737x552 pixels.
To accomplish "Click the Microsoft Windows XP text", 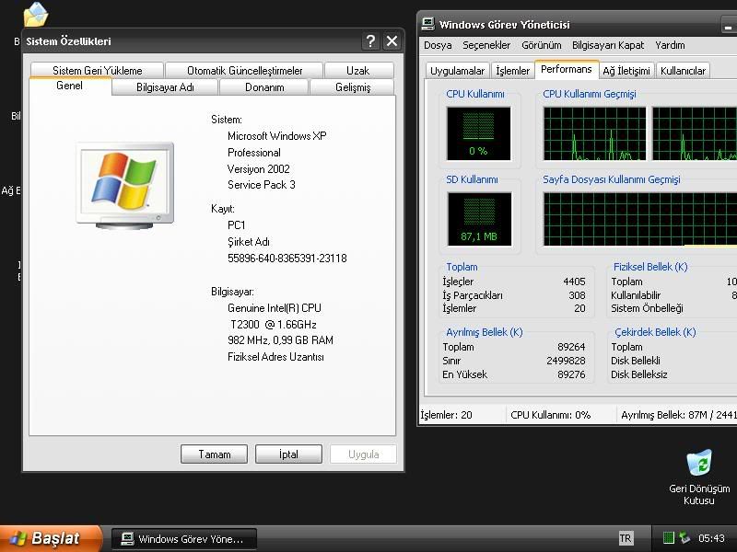I will pos(277,136).
